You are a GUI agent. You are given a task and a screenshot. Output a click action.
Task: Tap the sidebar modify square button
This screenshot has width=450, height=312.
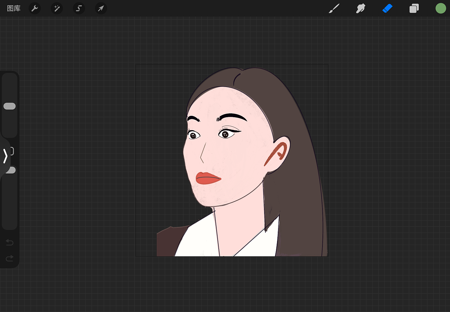pyautogui.click(x=12, y=151)
